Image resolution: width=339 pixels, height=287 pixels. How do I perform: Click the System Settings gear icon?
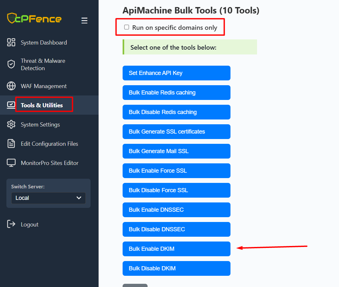coord(11,124)
